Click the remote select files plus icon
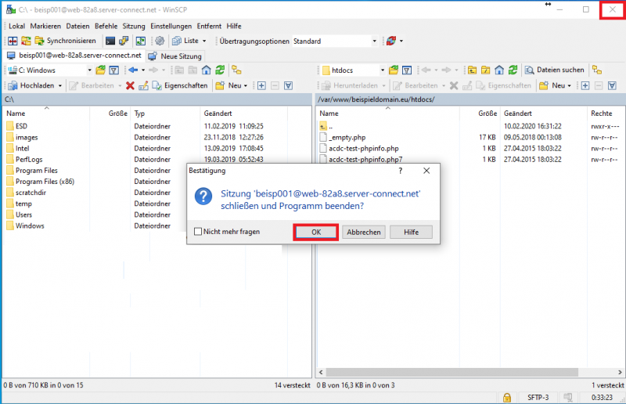The image size is (626, 404). click(x=585, y=85)
